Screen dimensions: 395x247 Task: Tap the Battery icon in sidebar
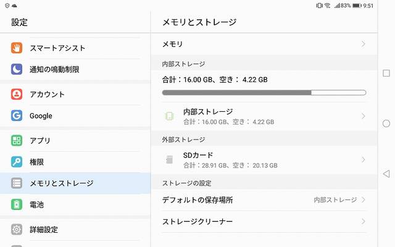click(x=17, y=204)
